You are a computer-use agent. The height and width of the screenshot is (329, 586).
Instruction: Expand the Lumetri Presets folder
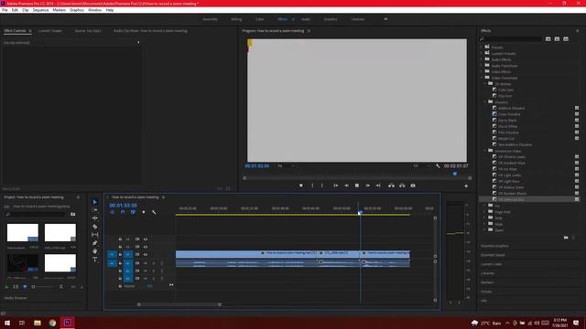point(482,53)
